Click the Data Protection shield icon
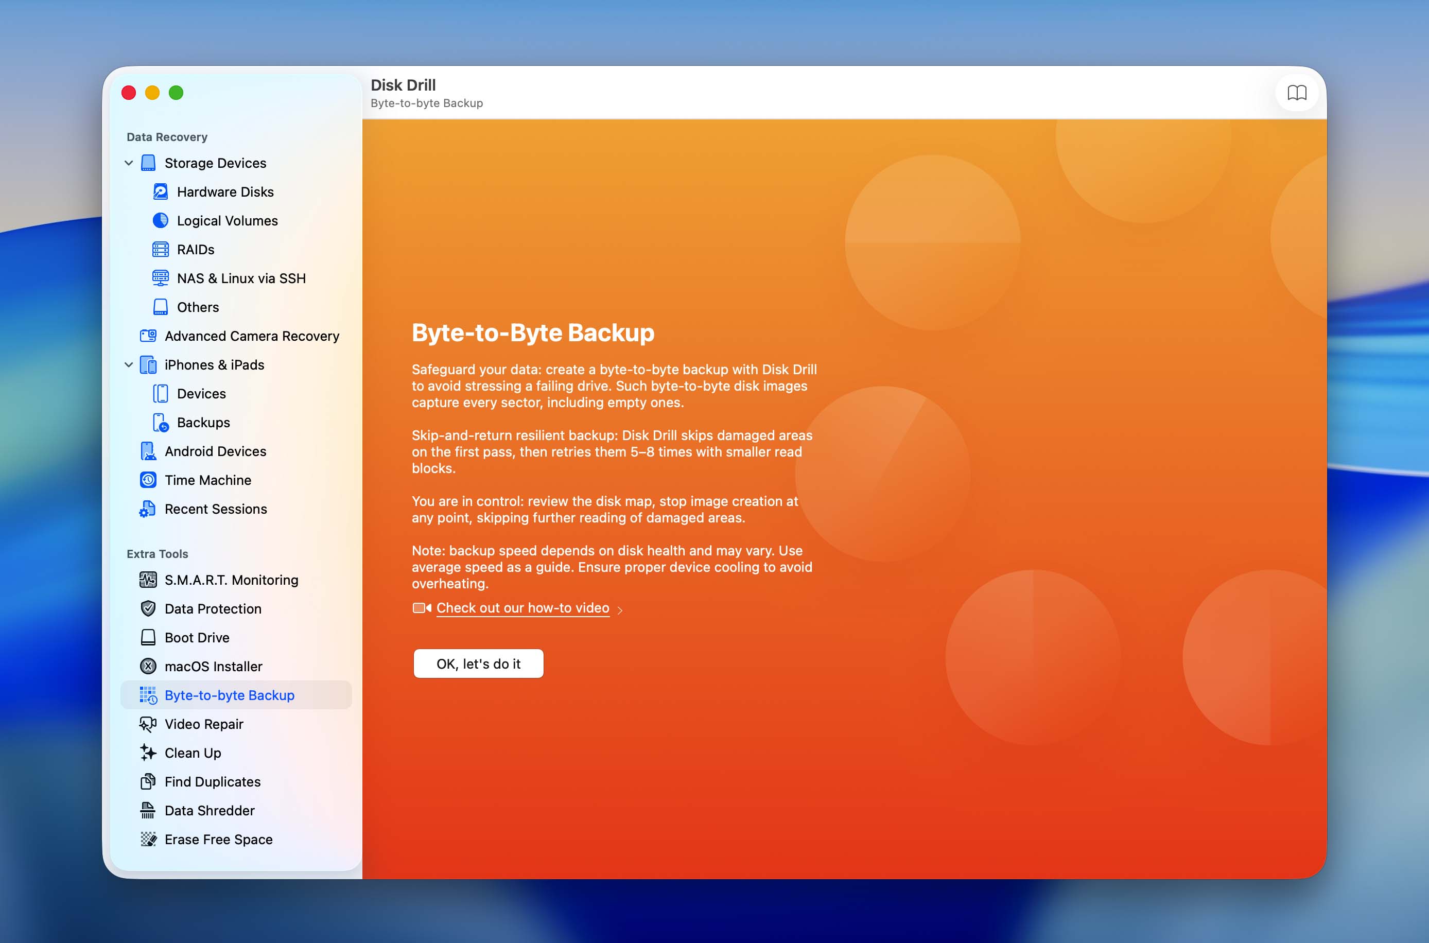 pyautogui.click(x=148, y=608)
